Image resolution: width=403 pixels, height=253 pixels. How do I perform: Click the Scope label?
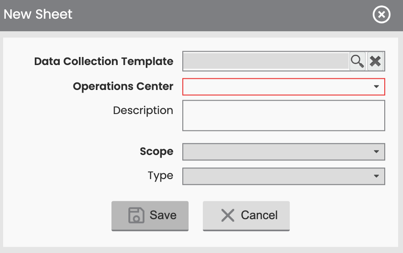156,151
